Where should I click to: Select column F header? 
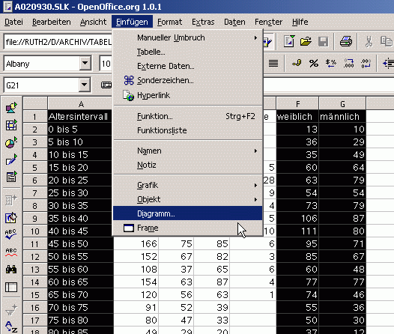[297, 103]
